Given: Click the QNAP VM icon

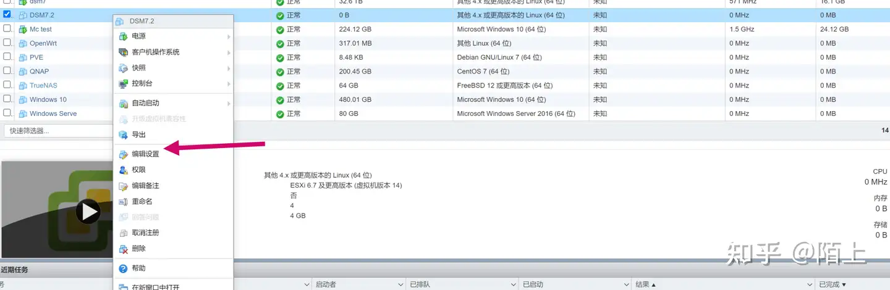Looking at the screenshot, I should [23, 71].
